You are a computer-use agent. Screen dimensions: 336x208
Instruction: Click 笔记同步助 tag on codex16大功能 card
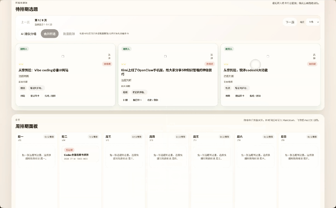pos(241,88)
